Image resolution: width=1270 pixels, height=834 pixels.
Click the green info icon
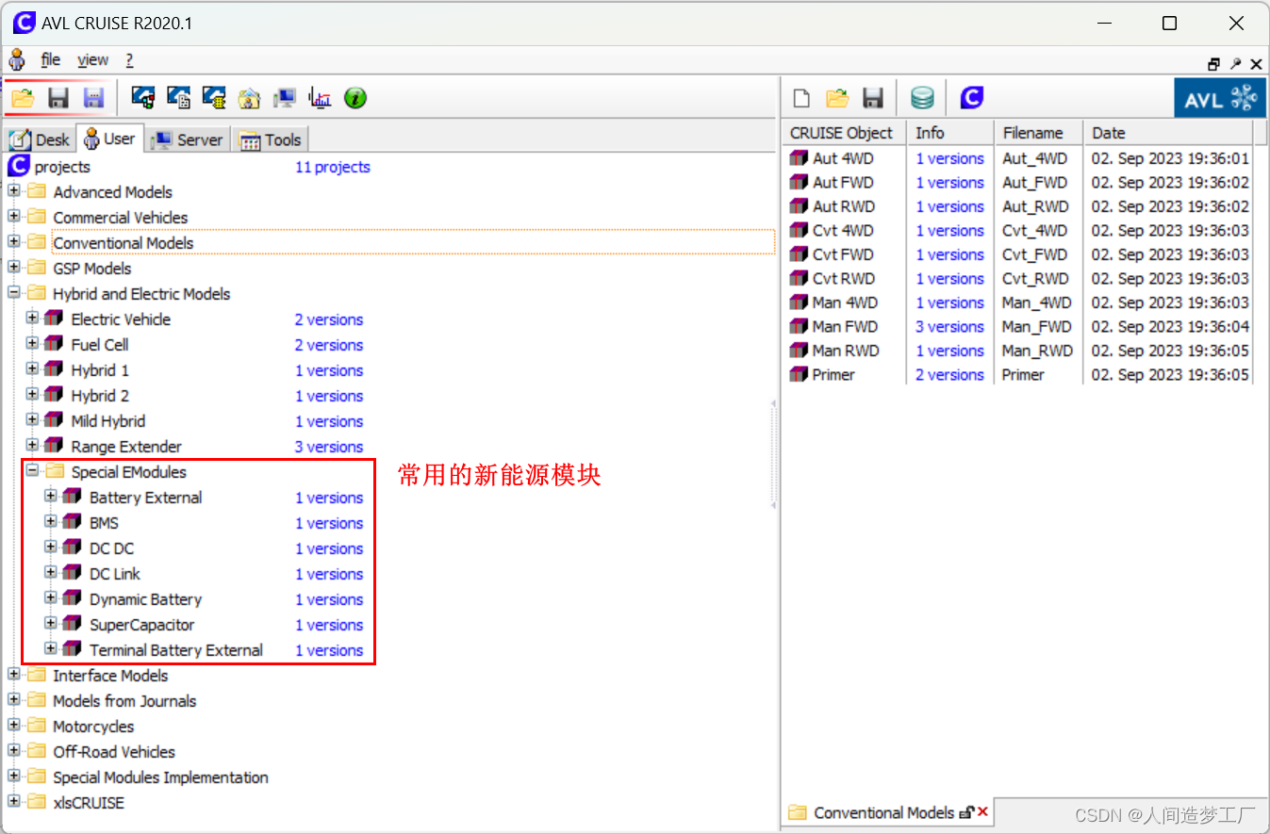pos(355,97)
